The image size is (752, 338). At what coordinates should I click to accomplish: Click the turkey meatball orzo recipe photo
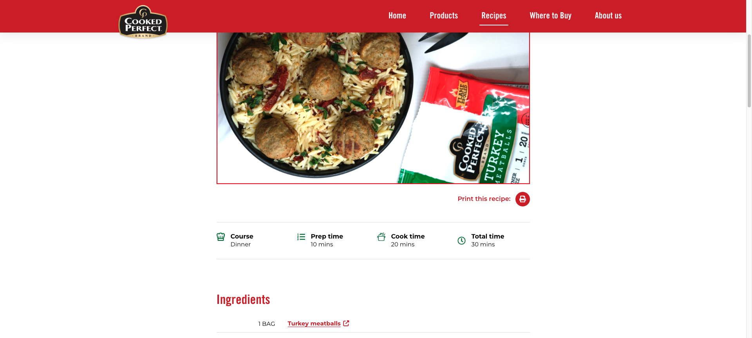tap(373, 108)
